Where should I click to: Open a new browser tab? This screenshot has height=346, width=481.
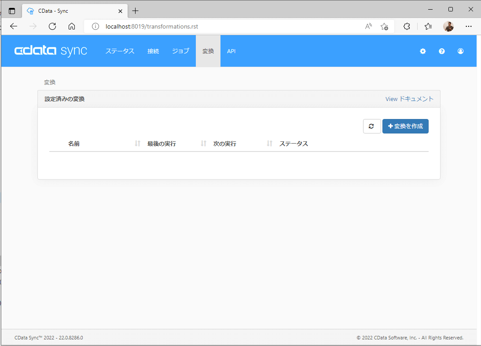[135, 11]
